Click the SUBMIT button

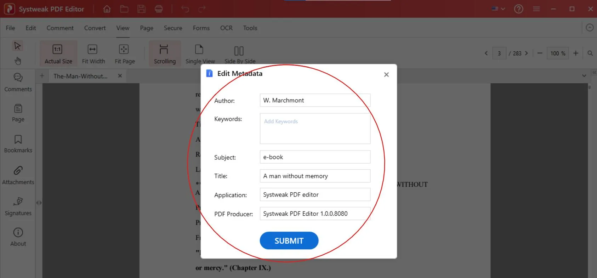tap(289, 241)
